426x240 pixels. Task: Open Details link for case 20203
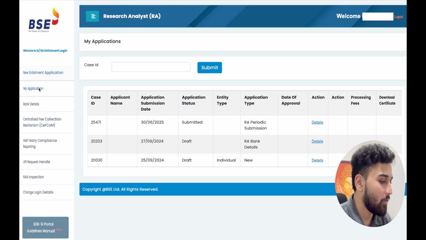(318, 141)
